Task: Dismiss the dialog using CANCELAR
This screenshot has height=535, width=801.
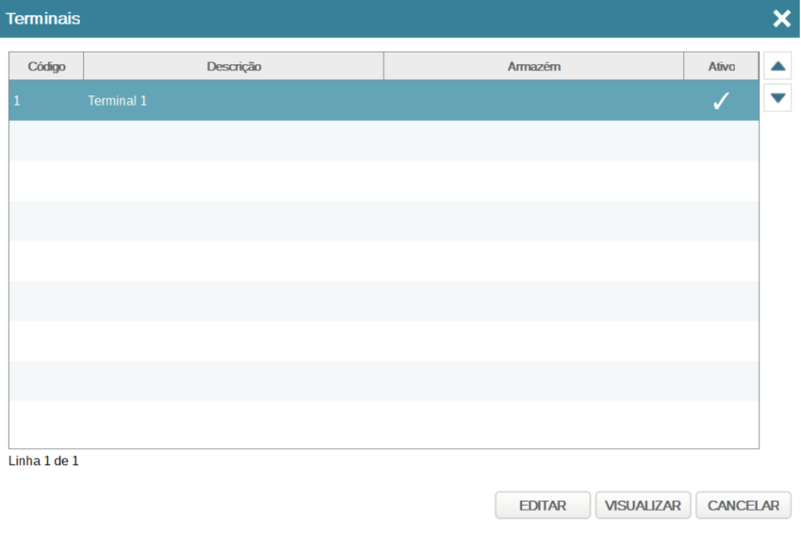Action: [744, 506]
